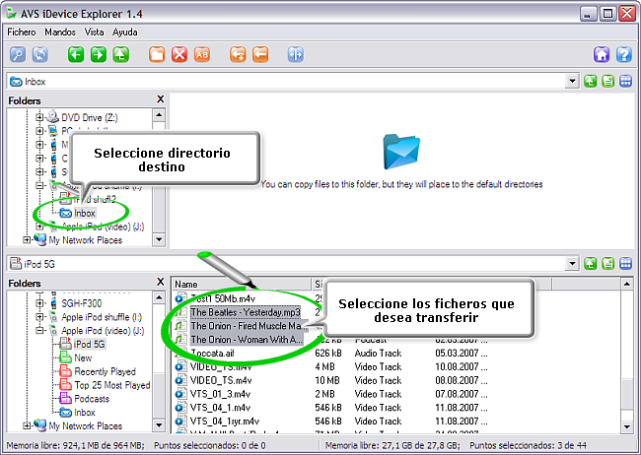
Task: Click top folder tree scroll-down arrow
Action: coord(159,239)
